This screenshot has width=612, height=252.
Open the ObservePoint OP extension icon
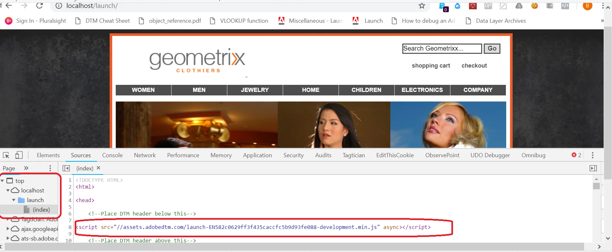pyautogui.click(x=488, y=6)
